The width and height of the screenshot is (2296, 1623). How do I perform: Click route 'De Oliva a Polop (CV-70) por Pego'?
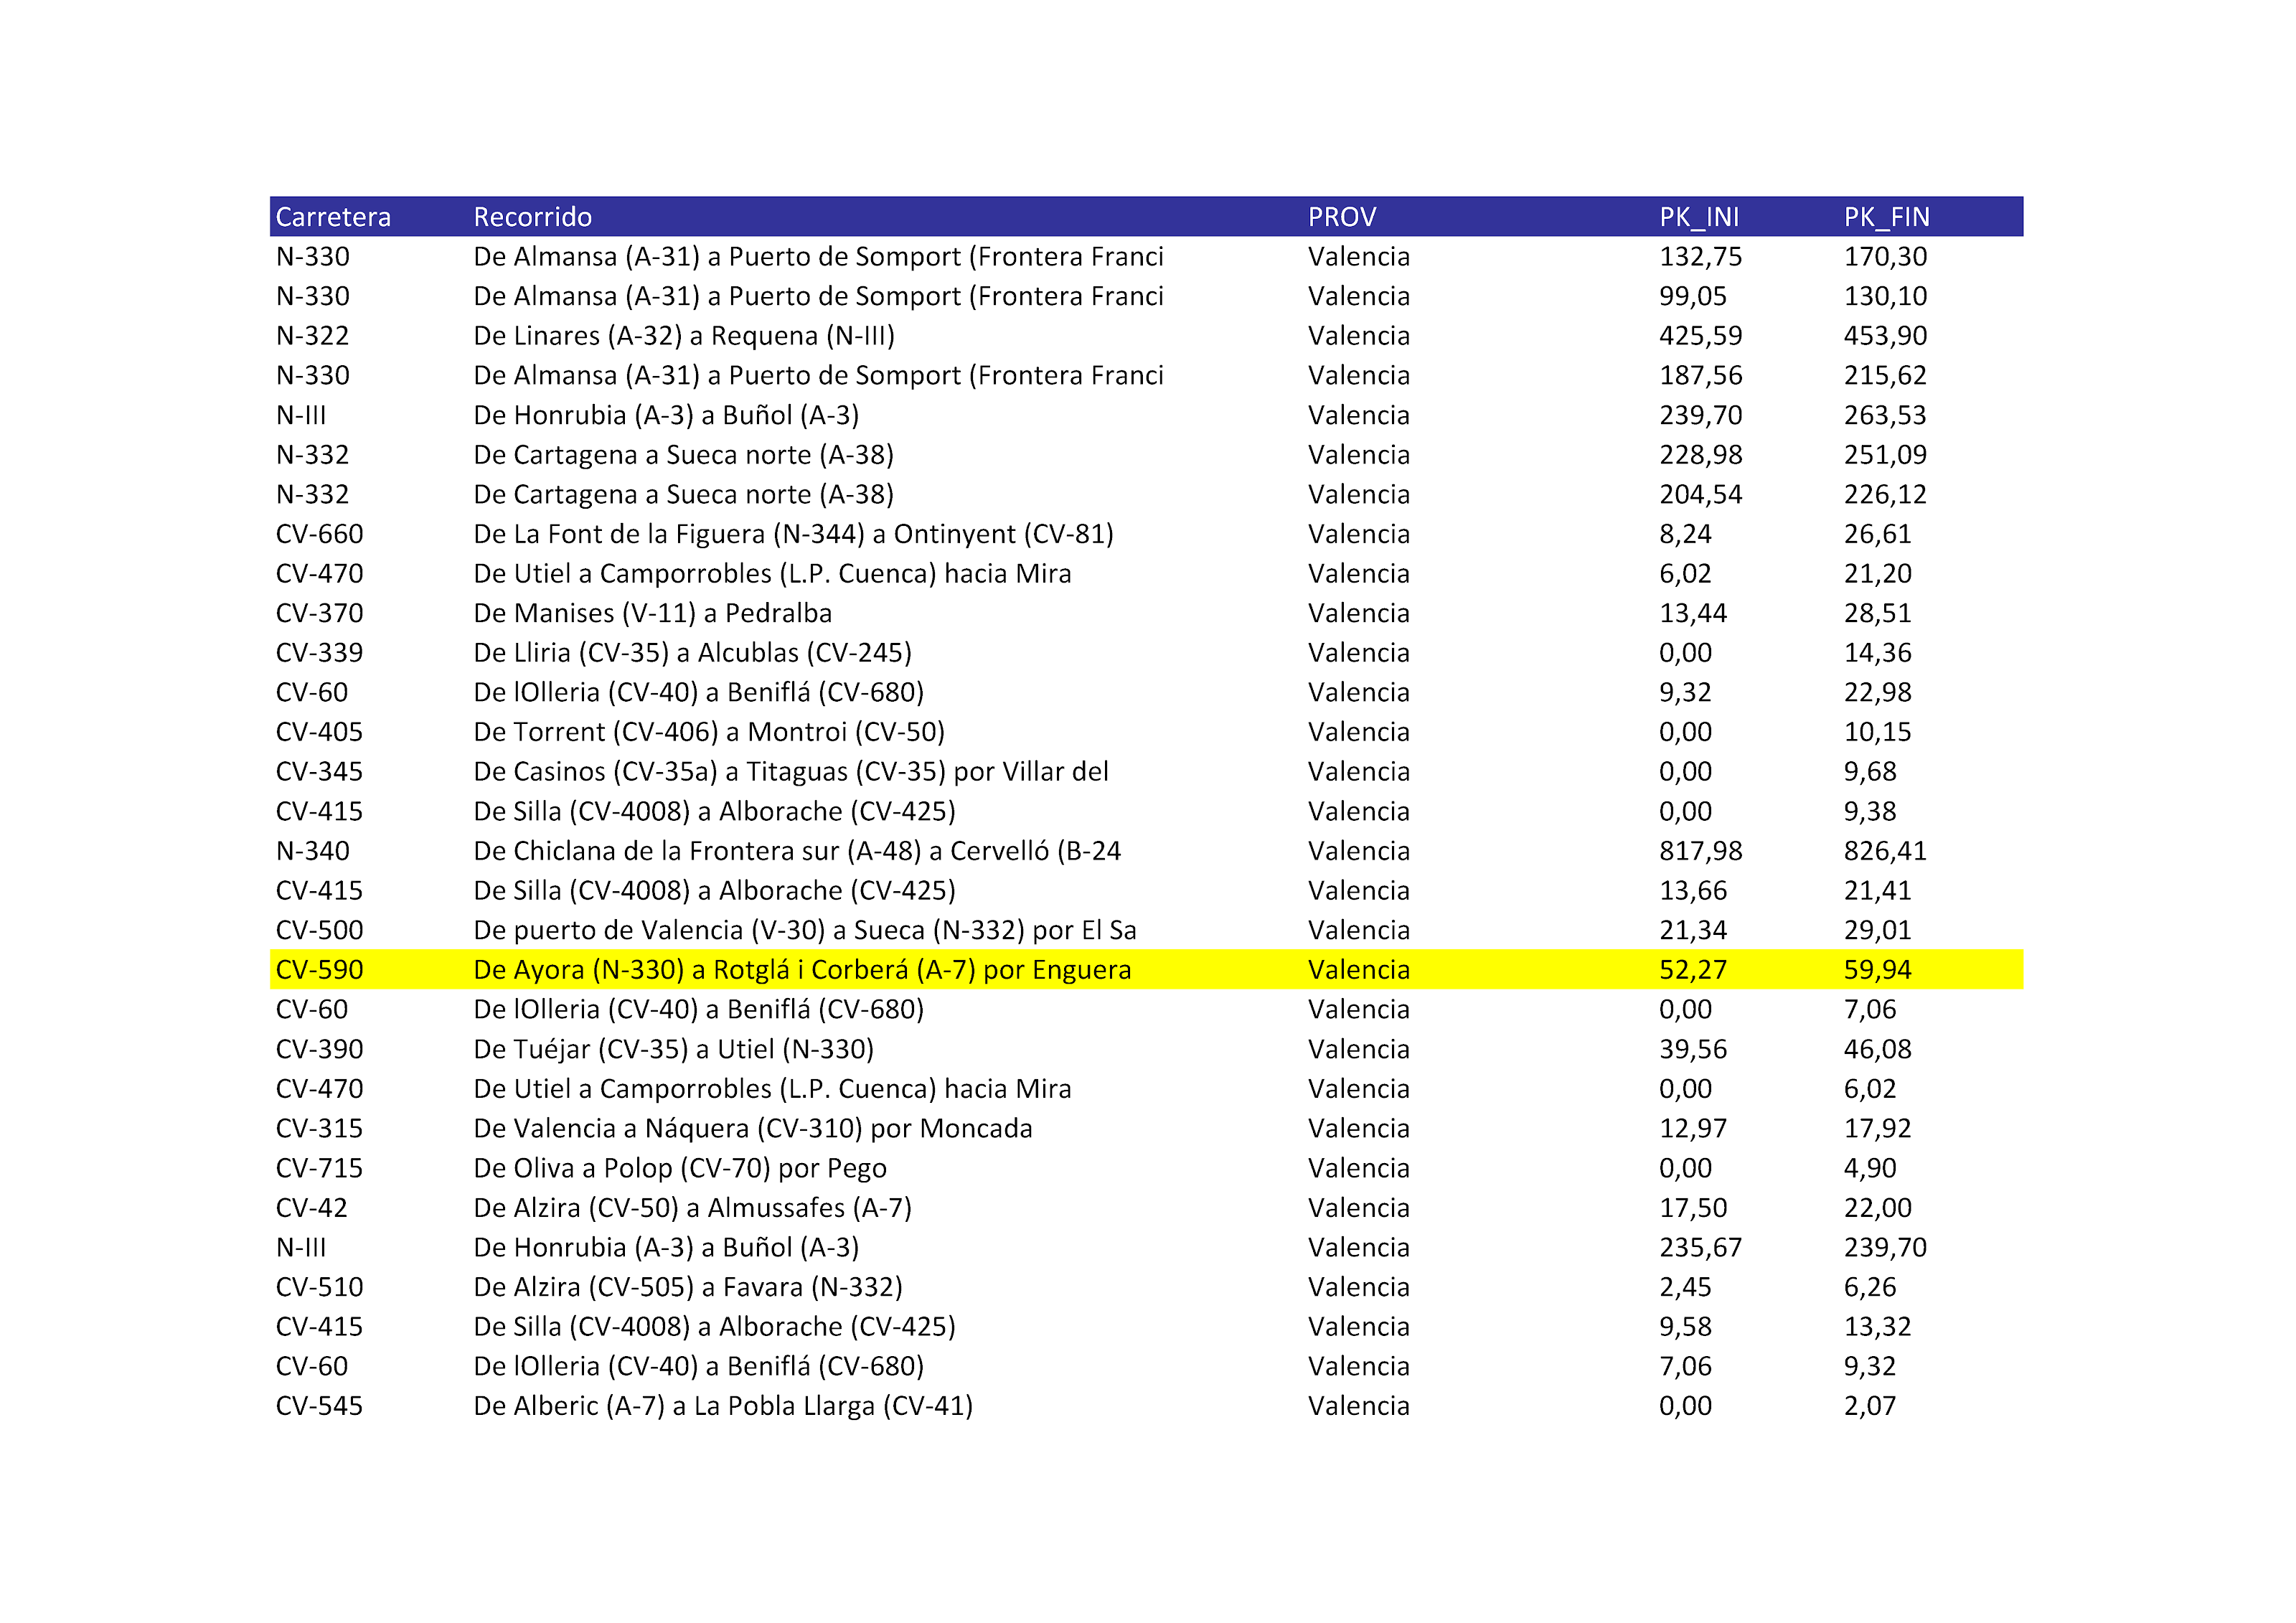[x=680, y=1168]
